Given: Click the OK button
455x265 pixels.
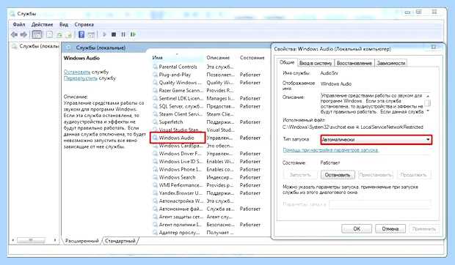Looking at the screenshot, I should pos(357,229).
